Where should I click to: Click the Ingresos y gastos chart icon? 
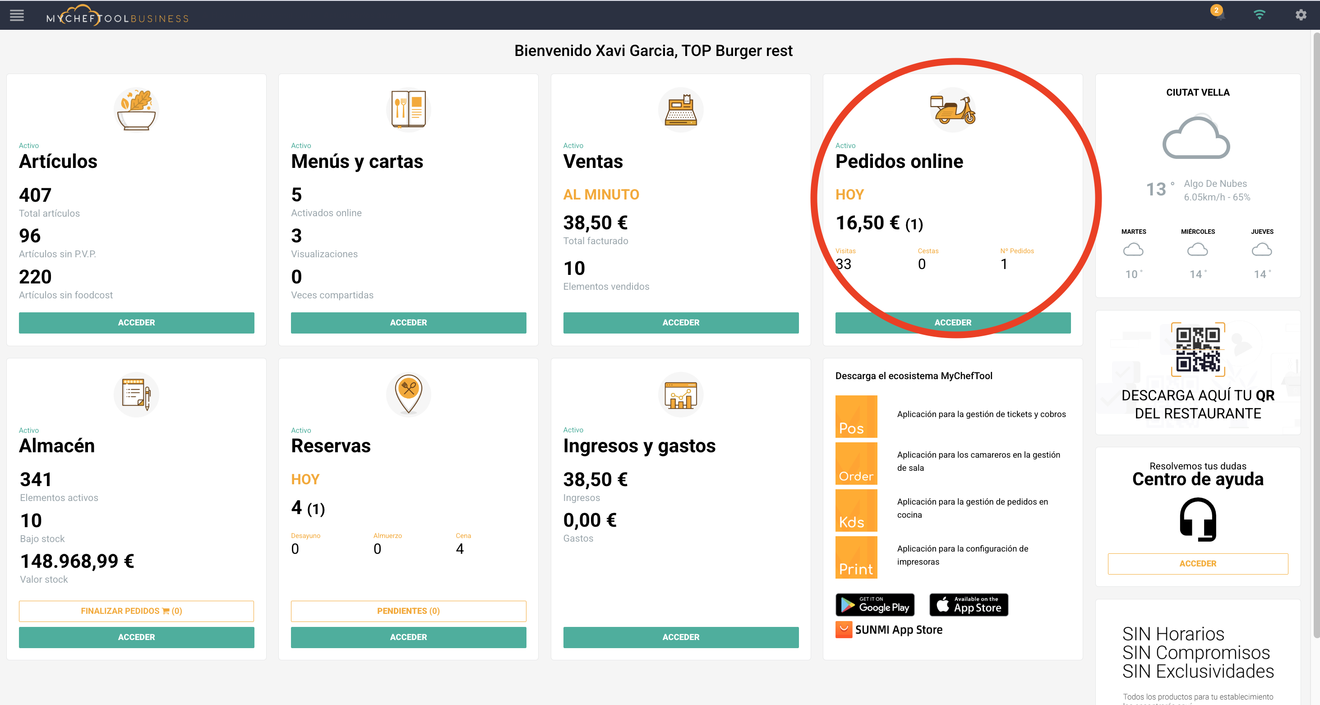coord(680,395)
